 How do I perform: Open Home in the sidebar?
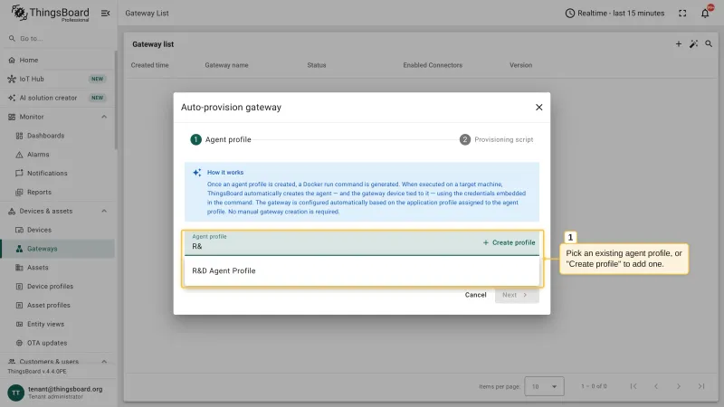tap(57, 60)
